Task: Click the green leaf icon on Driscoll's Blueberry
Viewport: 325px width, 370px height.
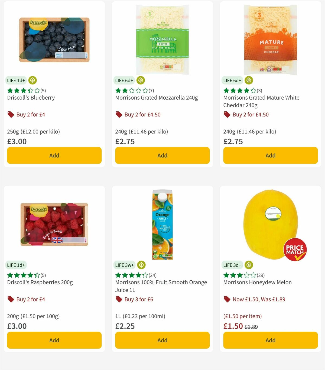Action: pyautogui.click(x=32, y=80)
